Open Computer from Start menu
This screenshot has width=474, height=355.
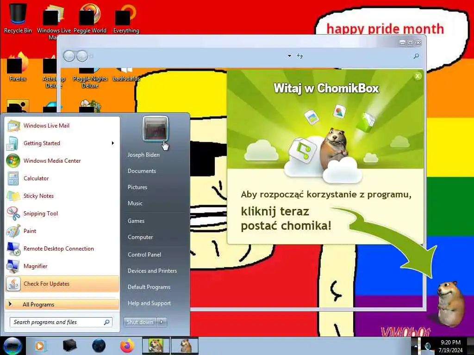[140, 237]
